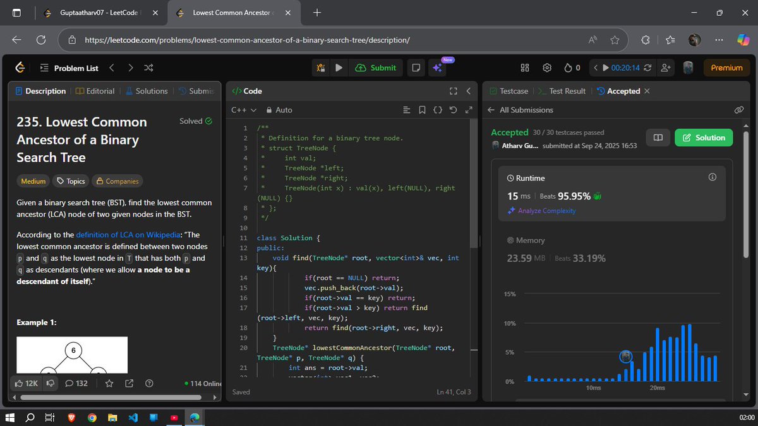Screen dimensions: 758x426
Task: Format code using the braces icon
Action: 438,110
